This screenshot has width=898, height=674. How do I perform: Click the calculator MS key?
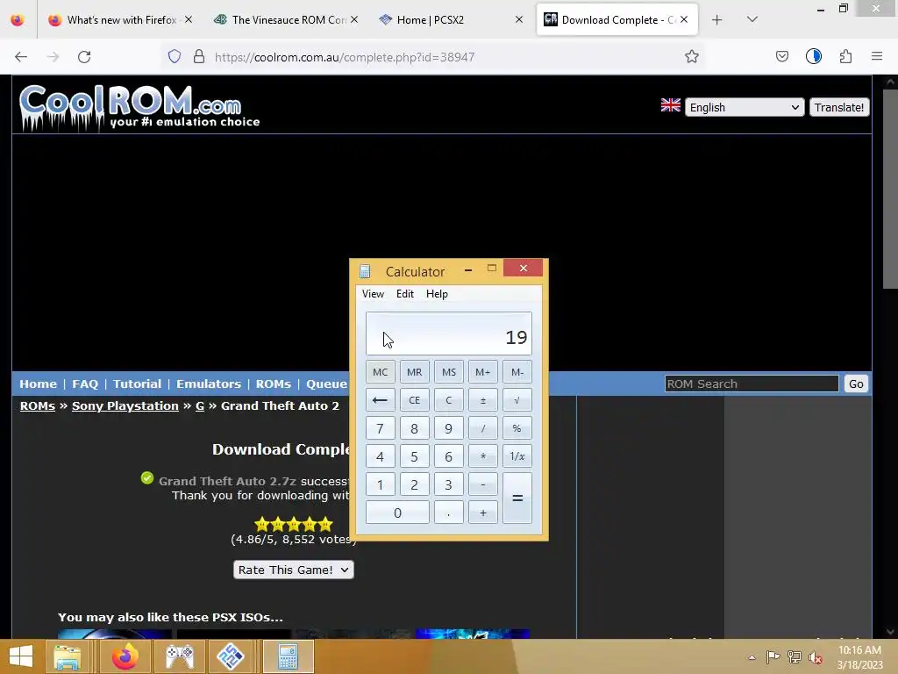coord(449,372)
